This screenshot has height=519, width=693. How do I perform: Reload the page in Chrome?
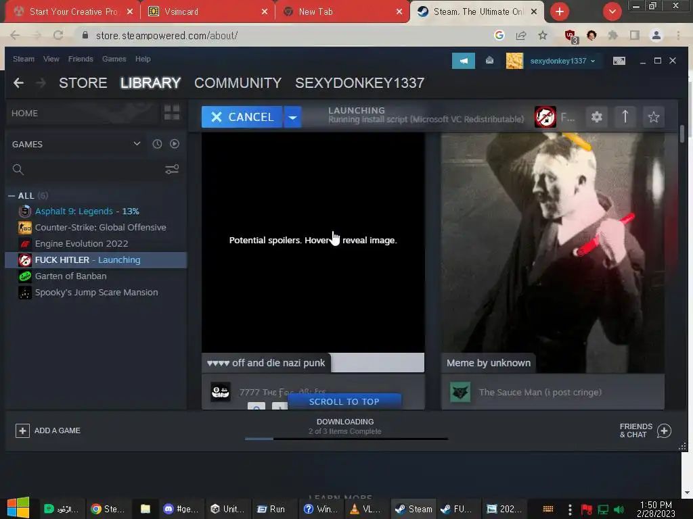pos(58,35)
